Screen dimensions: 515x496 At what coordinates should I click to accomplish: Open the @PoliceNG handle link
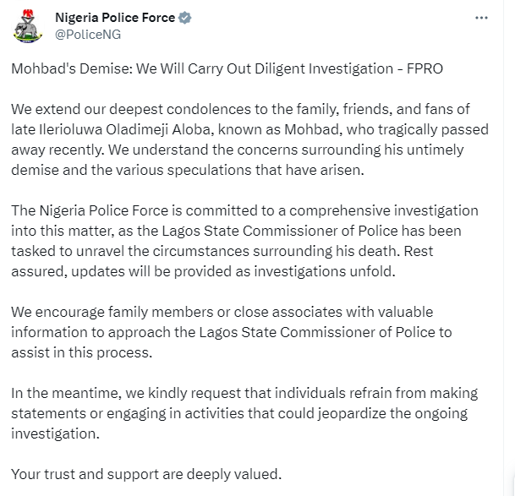click(88, 35)
